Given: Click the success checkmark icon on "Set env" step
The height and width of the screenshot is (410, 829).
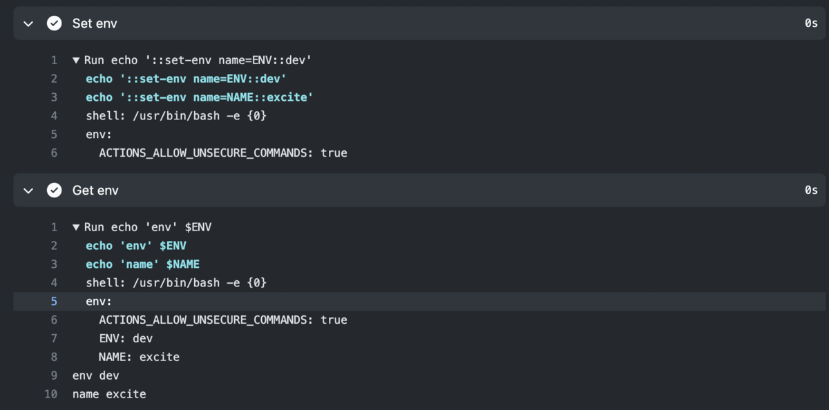Looking at the screenshot, I should point(54,23).
